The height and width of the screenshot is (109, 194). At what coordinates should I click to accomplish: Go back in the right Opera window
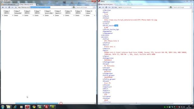point(100,7)
